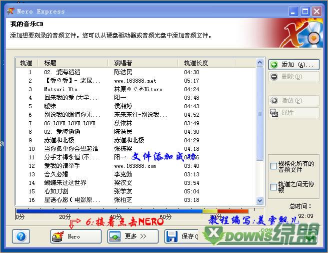Click the 播放 (P) button label
This screenshot has width=328, height=253.
tap(292, 101)
